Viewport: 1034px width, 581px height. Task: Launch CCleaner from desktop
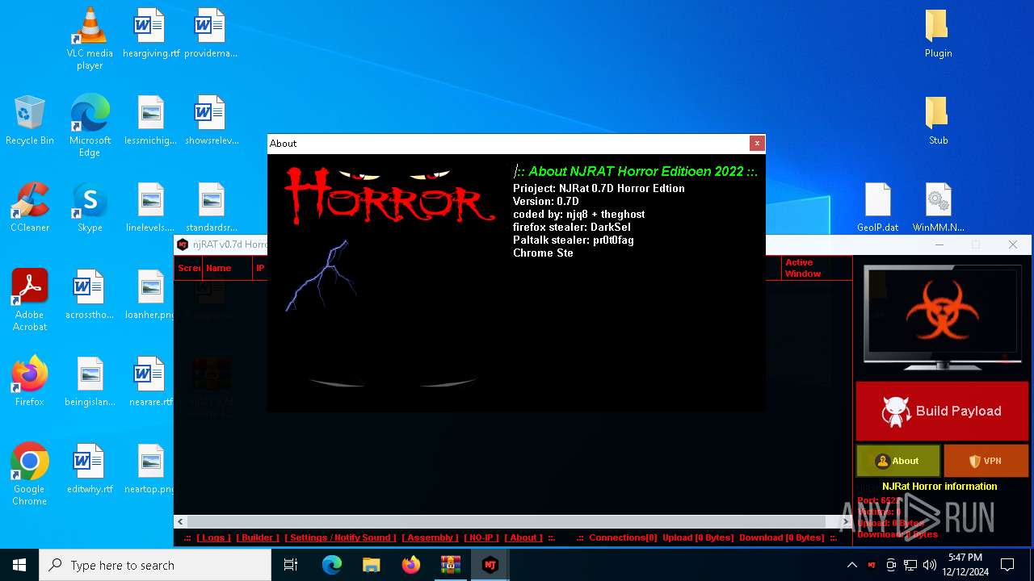click(x=30, y=207)
